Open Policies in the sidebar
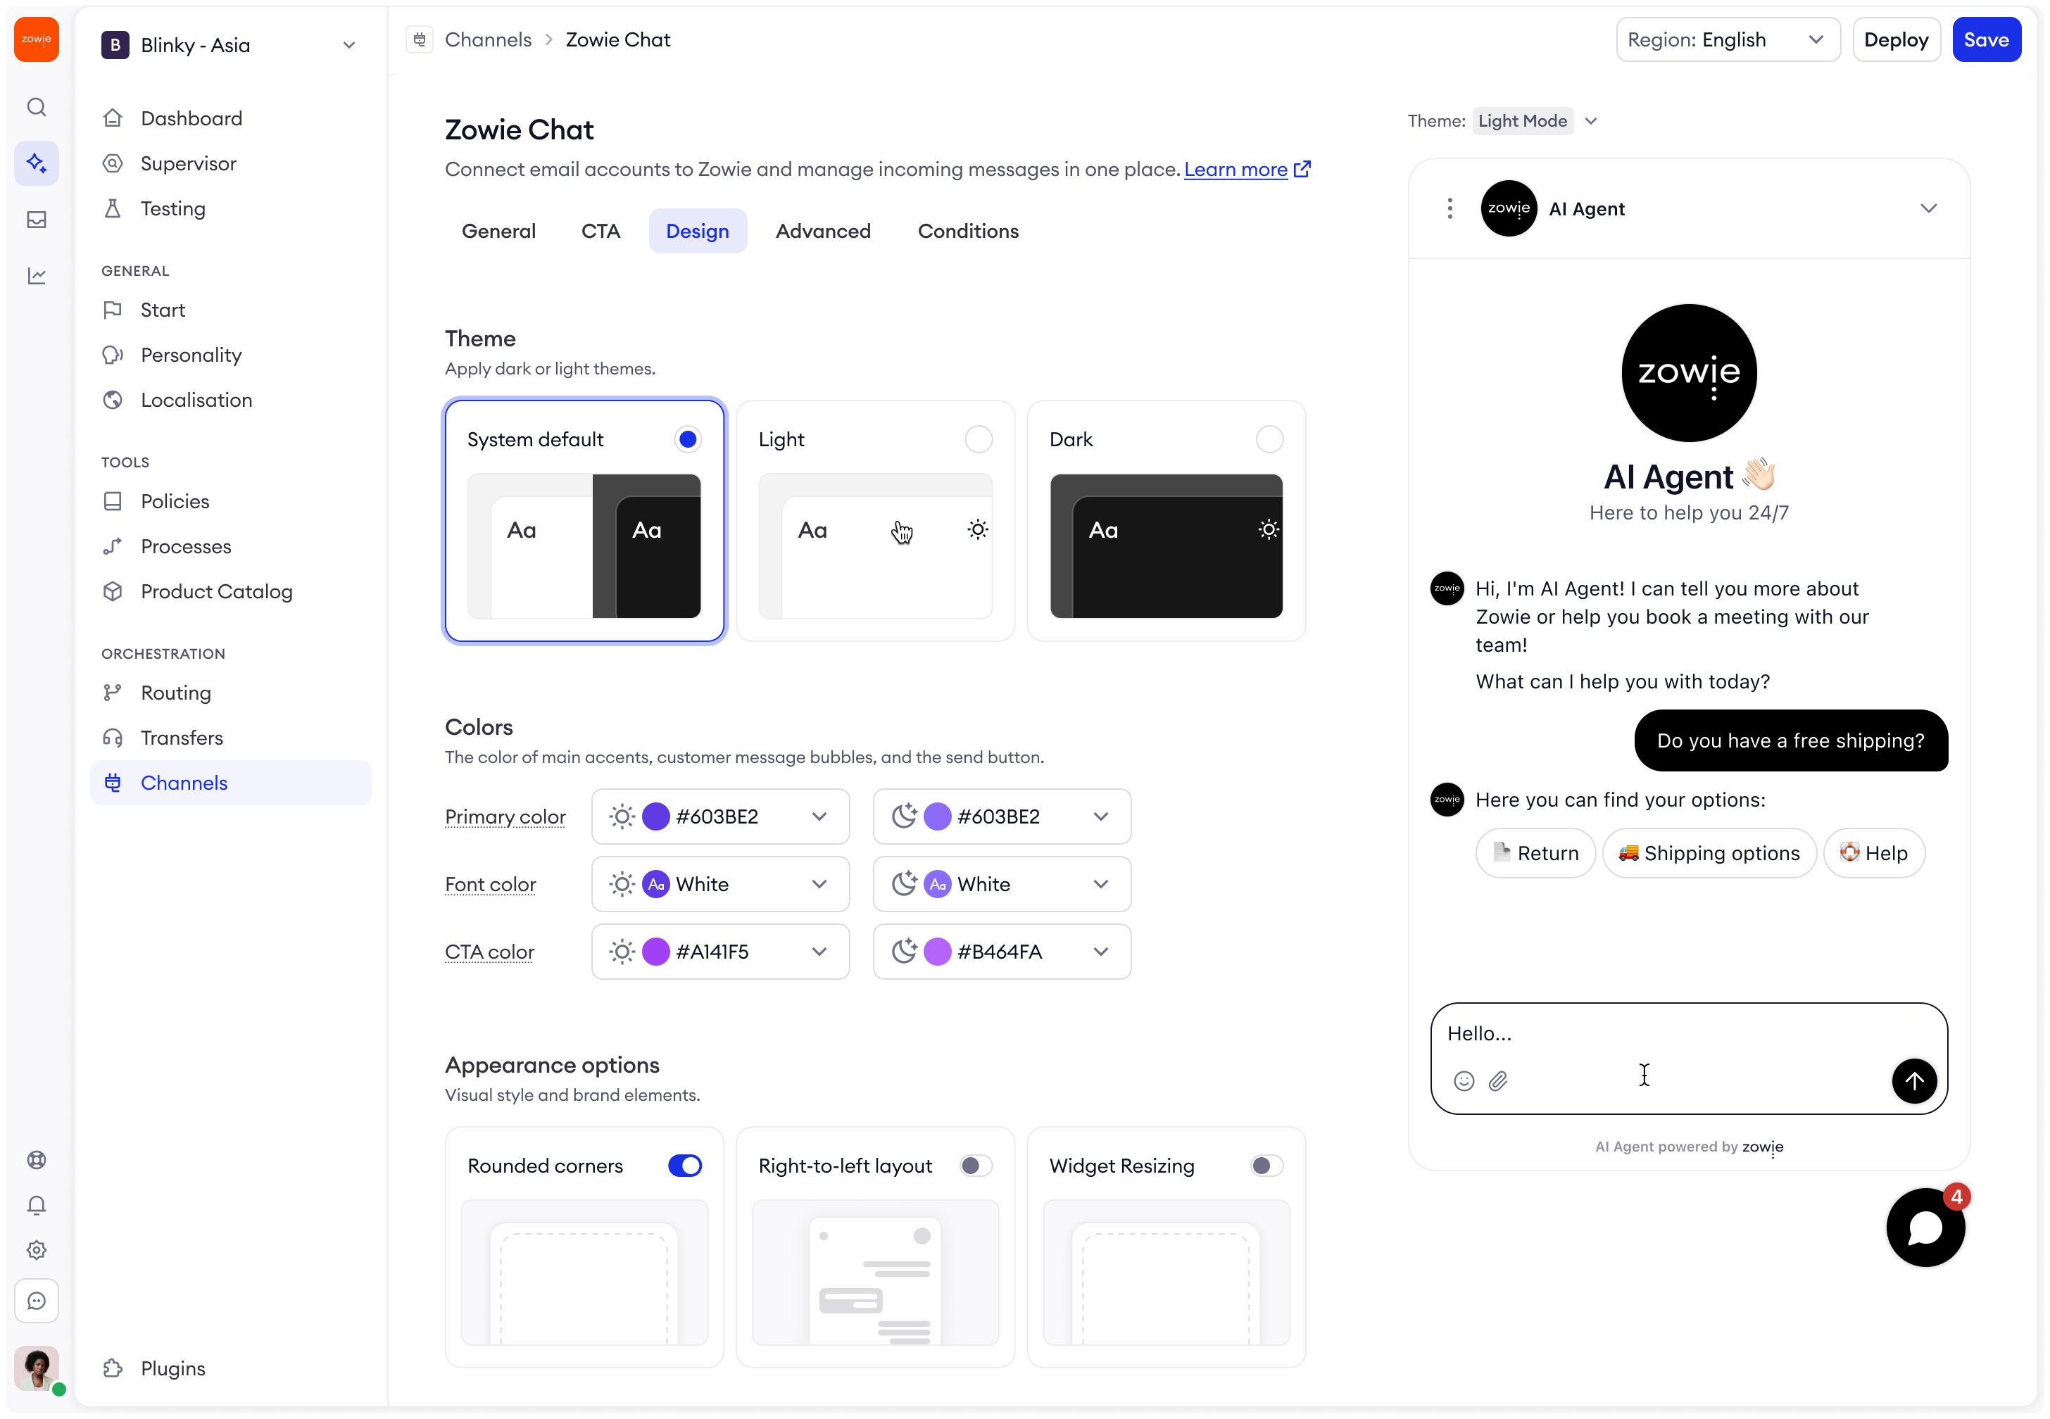 [231, 501]
